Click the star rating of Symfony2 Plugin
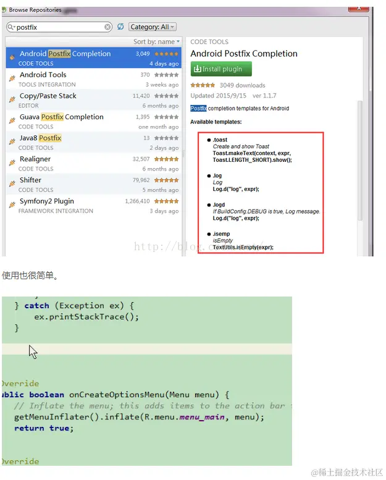The image size is (386, 480). [166, 201]
